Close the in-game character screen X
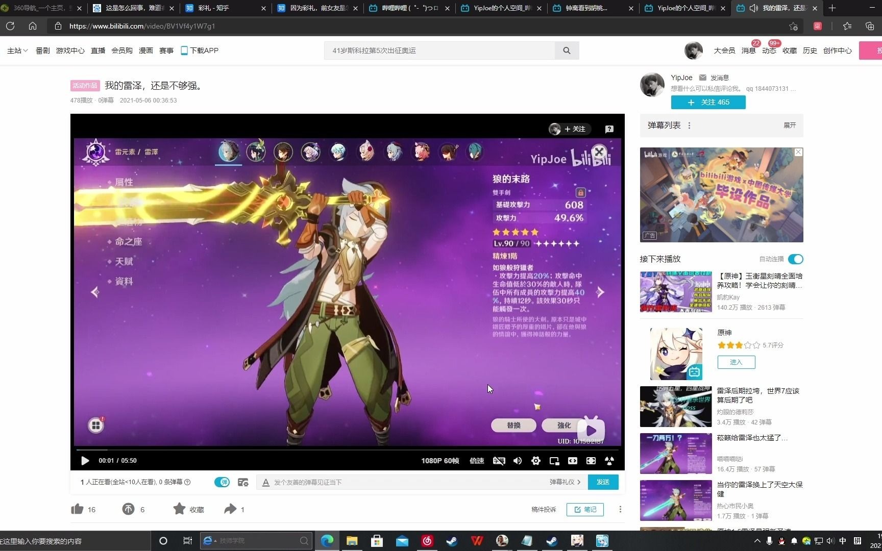The height and width of the screenshot is (551, 882). (x=599, y=152)
